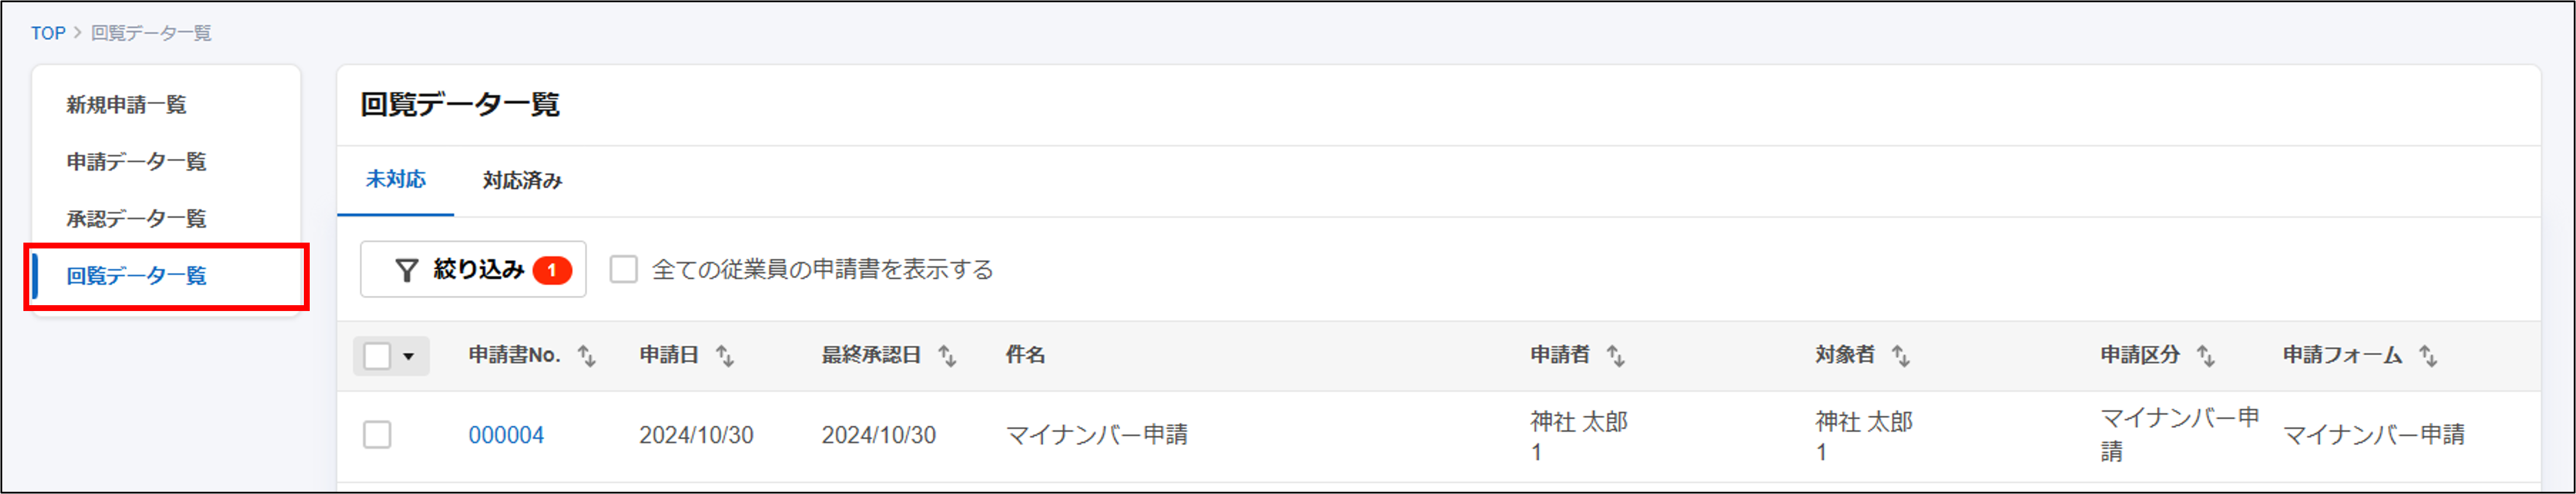
Task: Sort by 対象者 column arrows
Action: tap(1900, 356)
